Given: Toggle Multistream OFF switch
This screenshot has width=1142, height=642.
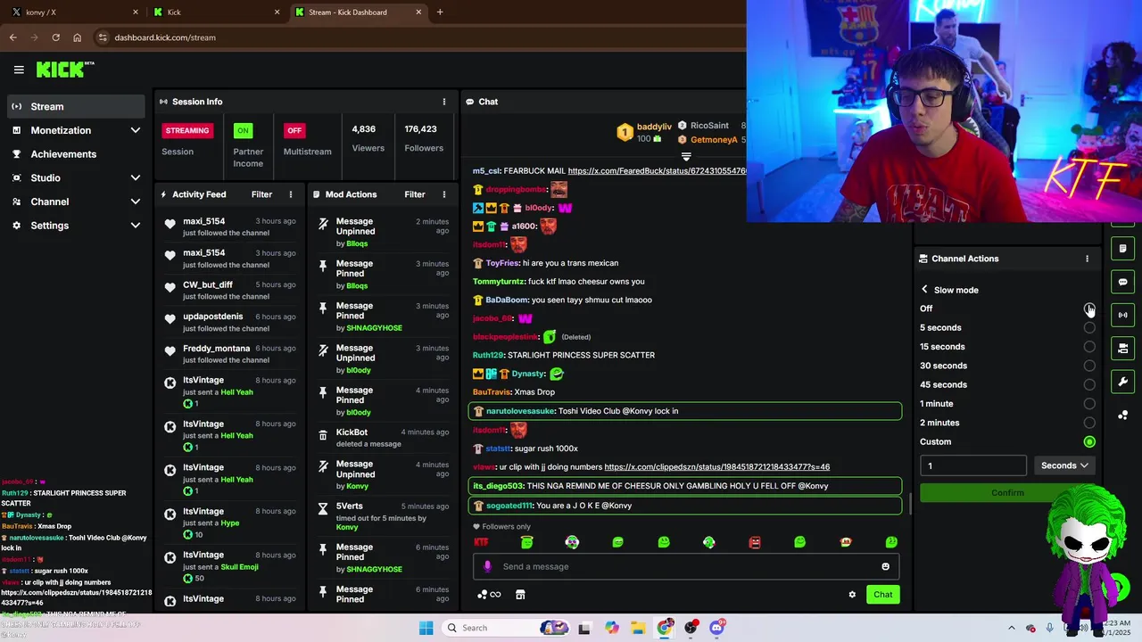Looking at the screenshot, I should (x=294, y=130).
